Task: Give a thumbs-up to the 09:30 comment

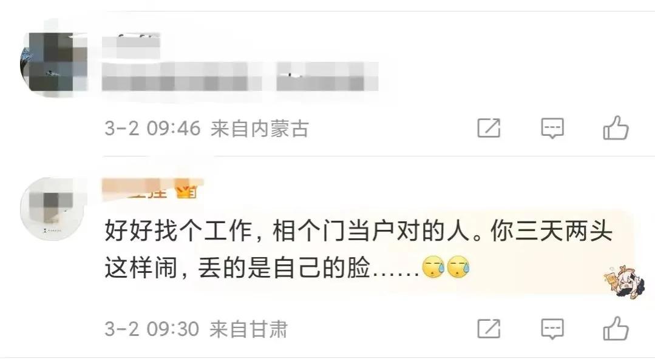Action: tap(616, 328)
